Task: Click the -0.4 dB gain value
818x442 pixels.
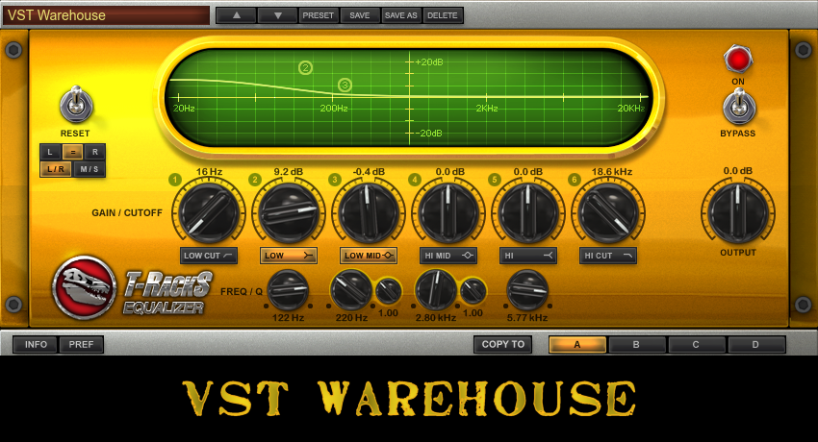Action: (369, 171)
